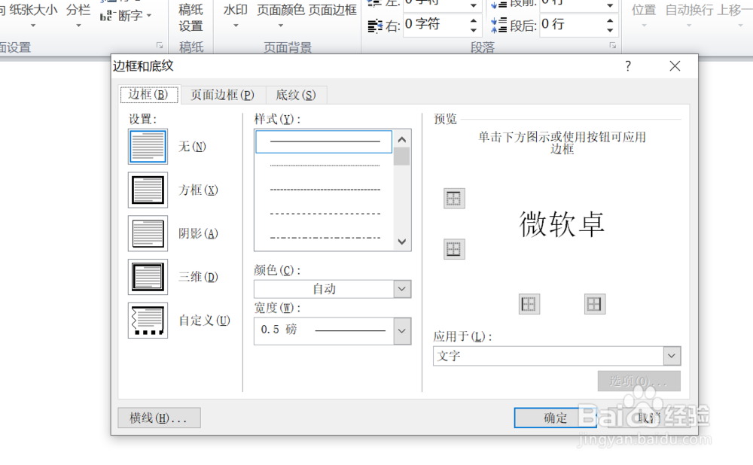Open the 纸张大小 dropdown in ribbon
Image resolution: width=753 pixels, height=465 pixels.
pyautogui.click(x=33, y=14)
